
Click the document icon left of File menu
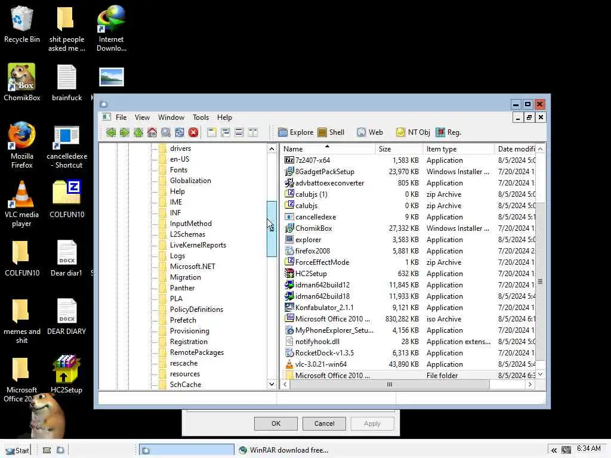pos(106,117)
